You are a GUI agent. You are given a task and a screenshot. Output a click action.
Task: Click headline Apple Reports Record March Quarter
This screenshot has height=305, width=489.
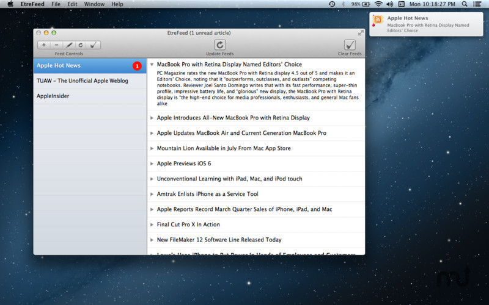[244, 209]
